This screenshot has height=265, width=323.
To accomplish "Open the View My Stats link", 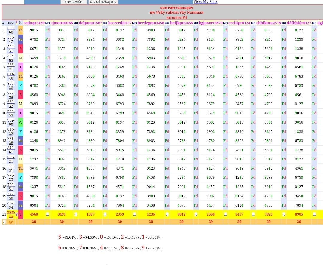I will click(x=205, y=2).
